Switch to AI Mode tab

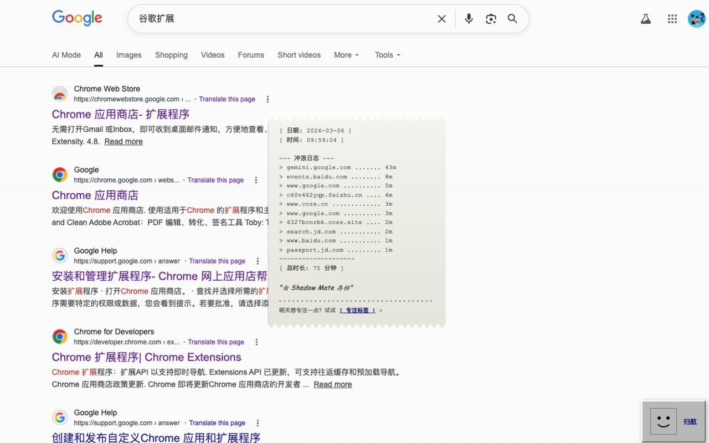66,55
